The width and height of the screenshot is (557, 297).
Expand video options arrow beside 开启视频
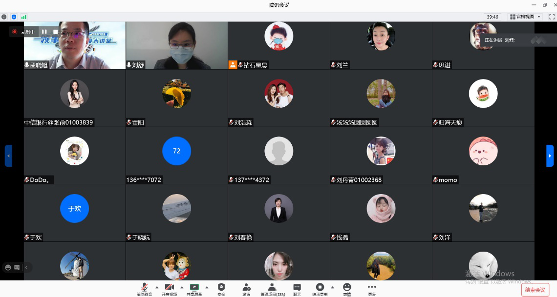(182, 287)
